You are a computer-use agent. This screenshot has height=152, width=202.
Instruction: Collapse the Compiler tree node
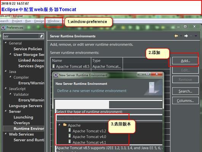[x=10, y=77]
